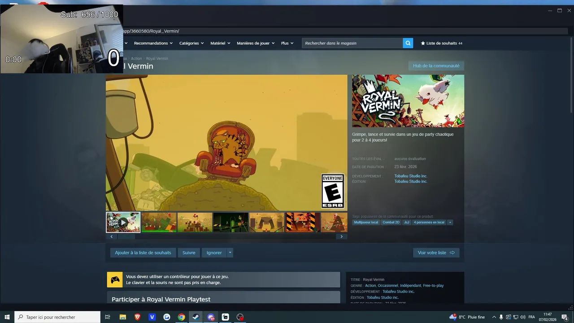Open the Recommandations dropdown menu
The image size is (574, 323).
(x=153, y=43)
